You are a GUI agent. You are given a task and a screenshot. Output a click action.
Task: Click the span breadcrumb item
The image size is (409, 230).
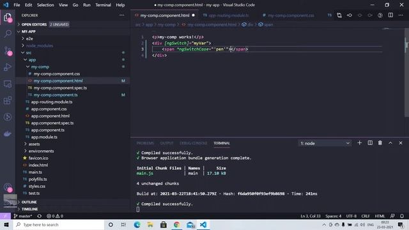click(x=266, y=24)
